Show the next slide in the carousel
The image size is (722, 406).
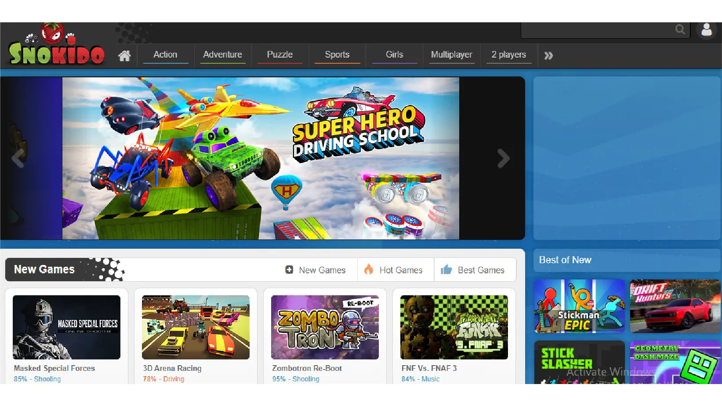[x=504, y=159]
